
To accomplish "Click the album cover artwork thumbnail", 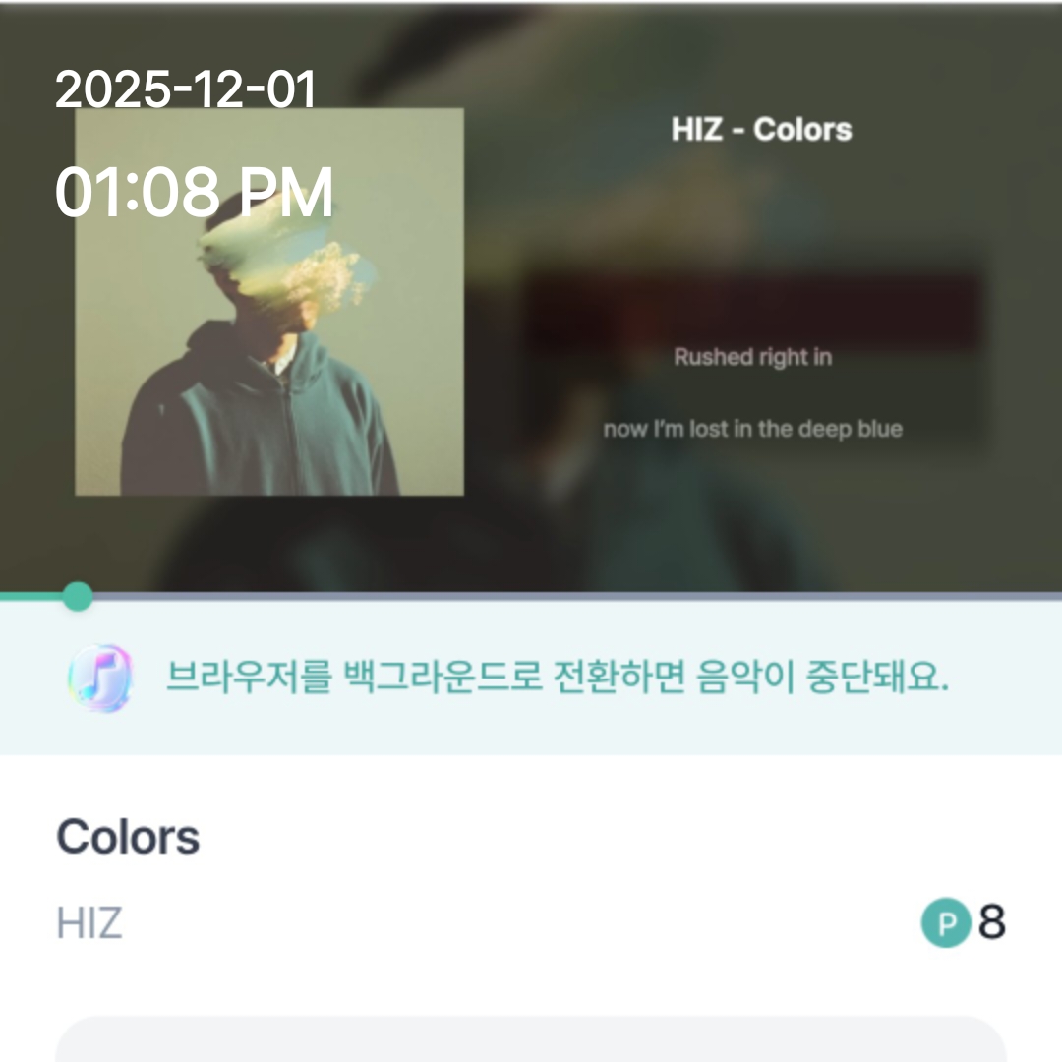I will 269,302.
